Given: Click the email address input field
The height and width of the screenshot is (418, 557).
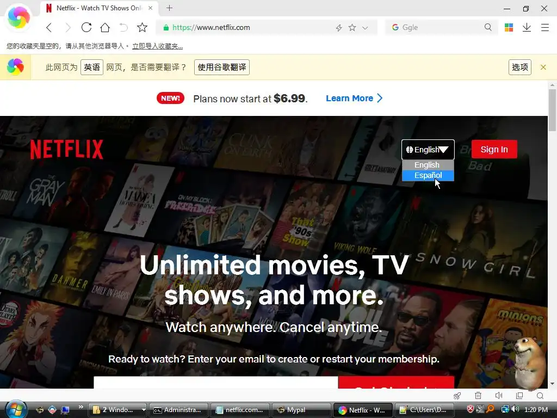Looking at the screenshot, I should click(x=215, y=382).
